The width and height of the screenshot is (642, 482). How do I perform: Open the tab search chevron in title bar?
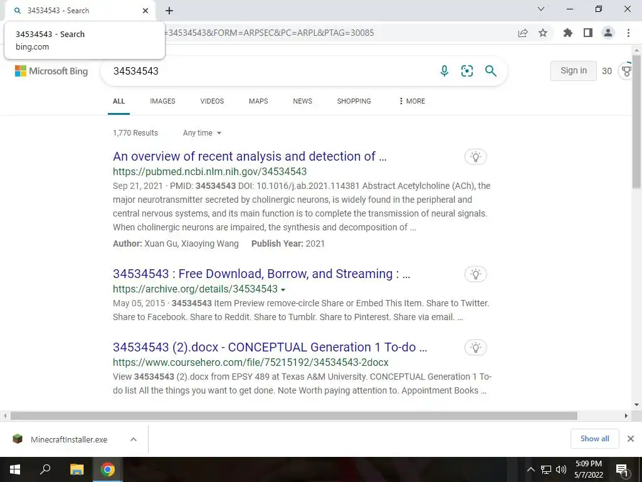[541, 9]
